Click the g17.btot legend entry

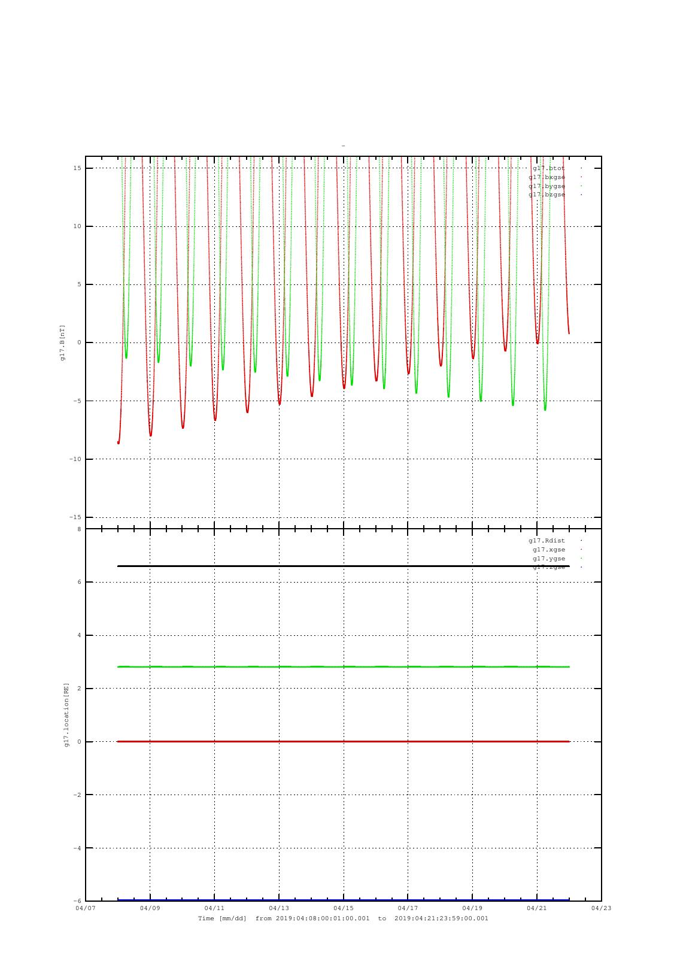point(548,168)
